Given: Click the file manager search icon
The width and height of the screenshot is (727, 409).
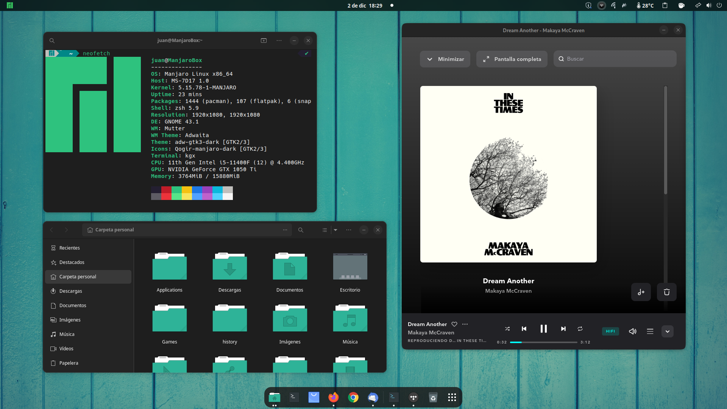Looking at the screenshot, I should (301, 230).
